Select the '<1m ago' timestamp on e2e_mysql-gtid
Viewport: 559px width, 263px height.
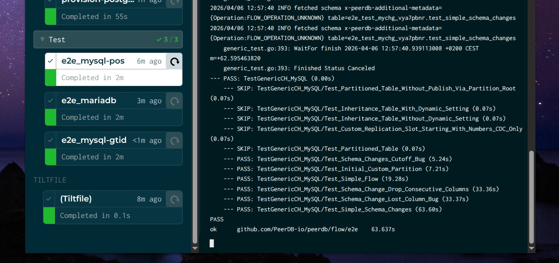point(147,140)
